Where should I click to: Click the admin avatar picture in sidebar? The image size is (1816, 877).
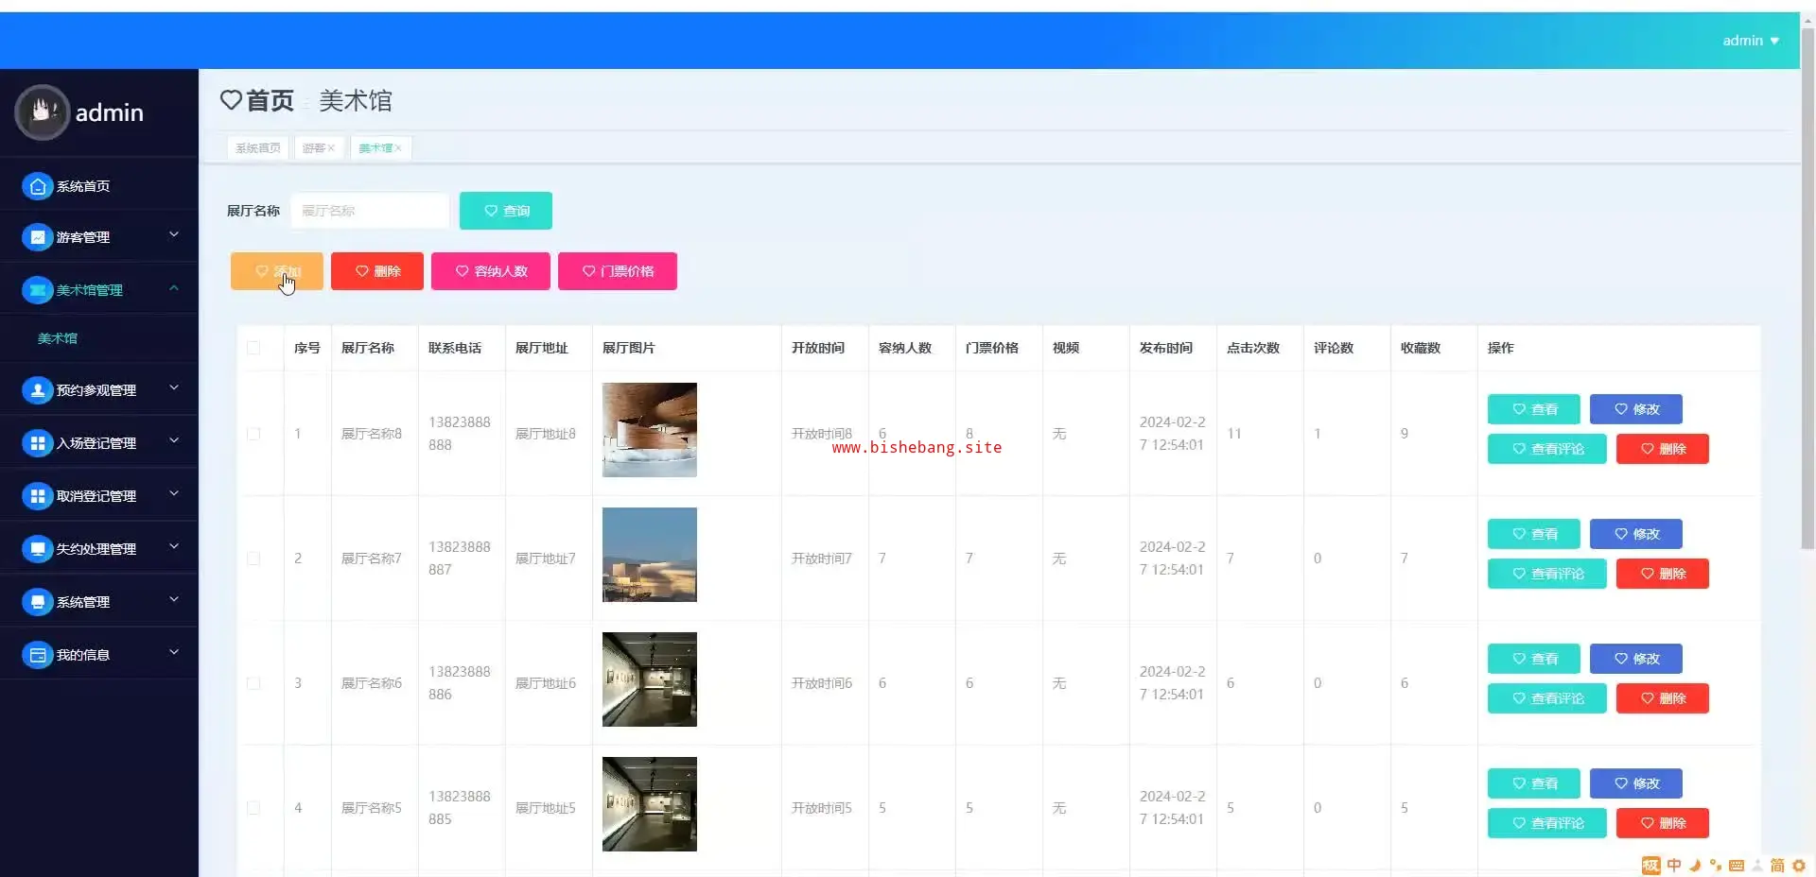(42, 112)
